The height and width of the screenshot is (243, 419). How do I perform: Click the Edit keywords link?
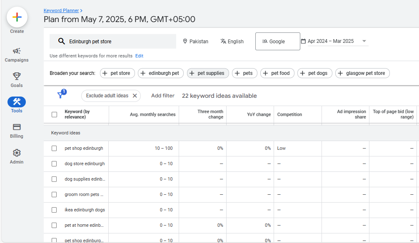point(139,56)
